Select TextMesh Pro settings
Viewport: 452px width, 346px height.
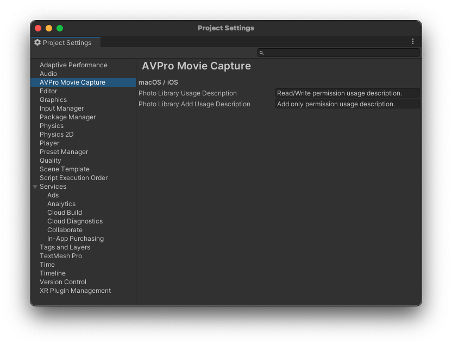point(61,256)
